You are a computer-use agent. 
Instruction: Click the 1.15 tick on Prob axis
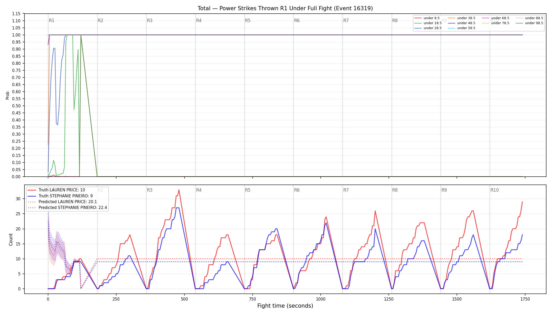(x=16, y=14)
